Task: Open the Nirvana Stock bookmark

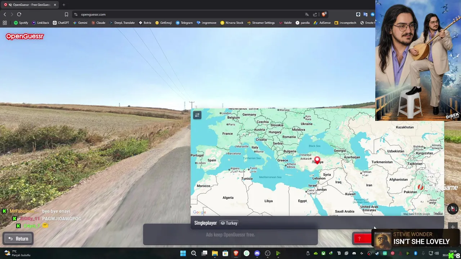Action: click(x=232, y=23)
